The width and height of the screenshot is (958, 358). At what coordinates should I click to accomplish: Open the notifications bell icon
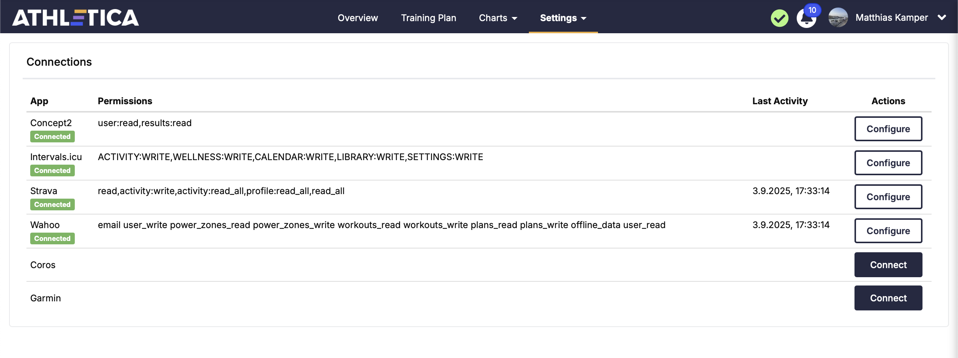point(806,18)
